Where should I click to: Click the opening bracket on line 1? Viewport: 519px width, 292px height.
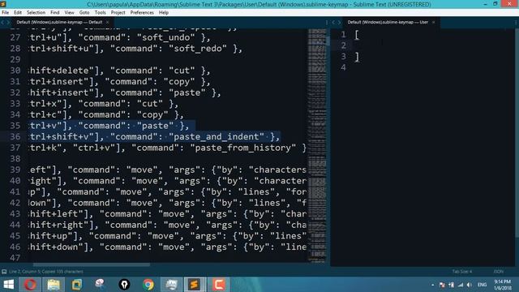(357, 34)
